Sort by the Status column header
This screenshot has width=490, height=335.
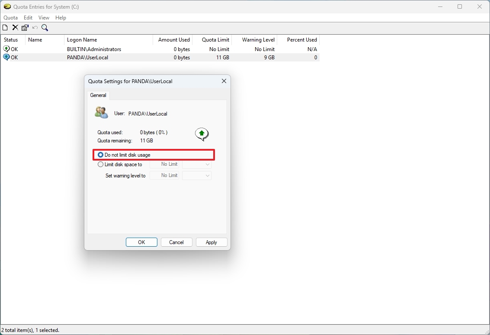coord(13,40)
